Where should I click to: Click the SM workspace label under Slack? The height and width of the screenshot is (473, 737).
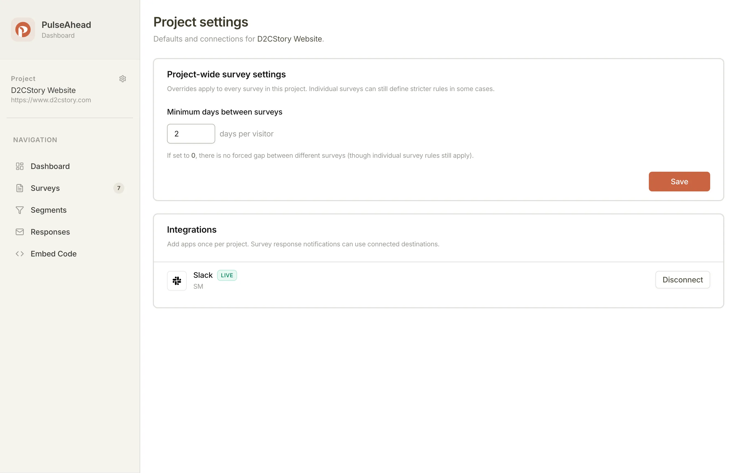(198, 286)
